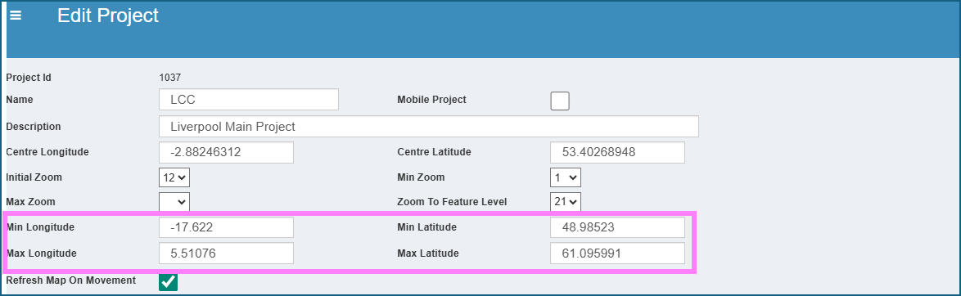Click the Centre Longitude label

tap(47, 153)
